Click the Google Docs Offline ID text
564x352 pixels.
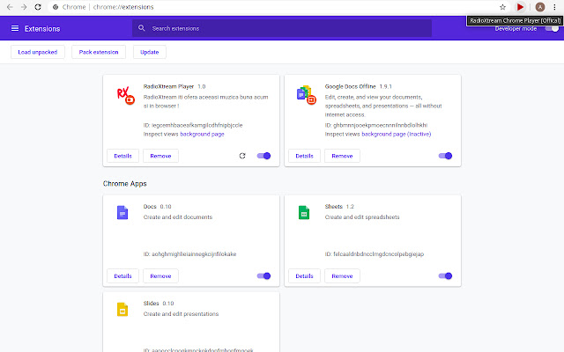(376, 125)
